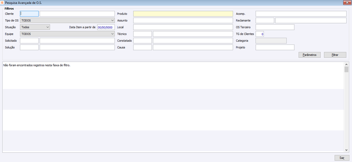Click the Reclamante code field

265,20
